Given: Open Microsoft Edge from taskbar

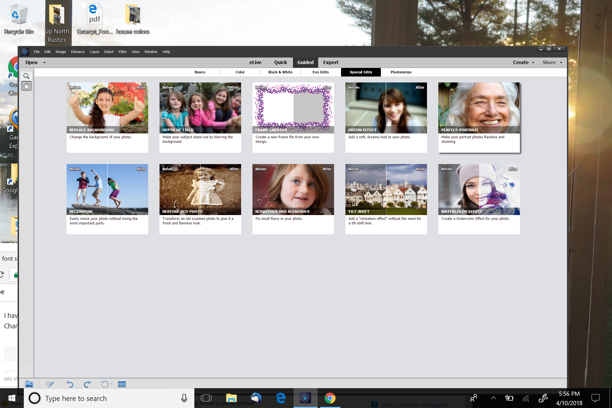Looking at the screenshot, I should (280, 398).
